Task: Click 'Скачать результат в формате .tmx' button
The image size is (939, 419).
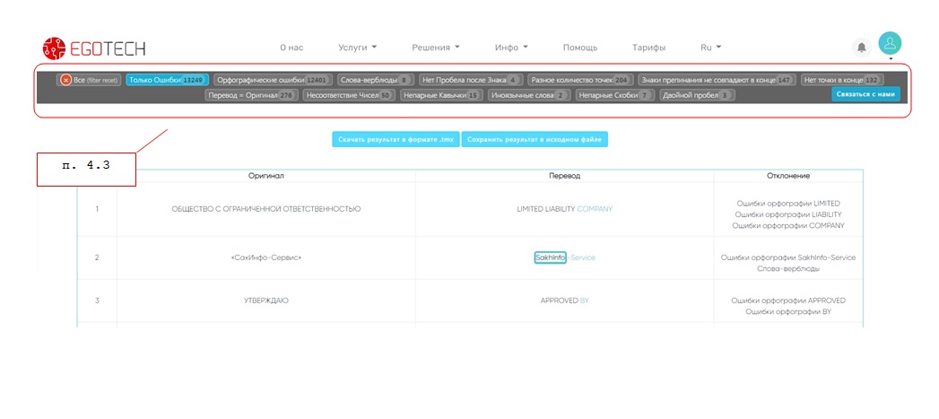Action: (396, 139)
